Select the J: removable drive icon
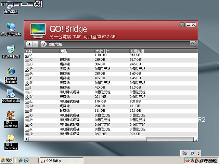219x164 pixels. point(27,93)
